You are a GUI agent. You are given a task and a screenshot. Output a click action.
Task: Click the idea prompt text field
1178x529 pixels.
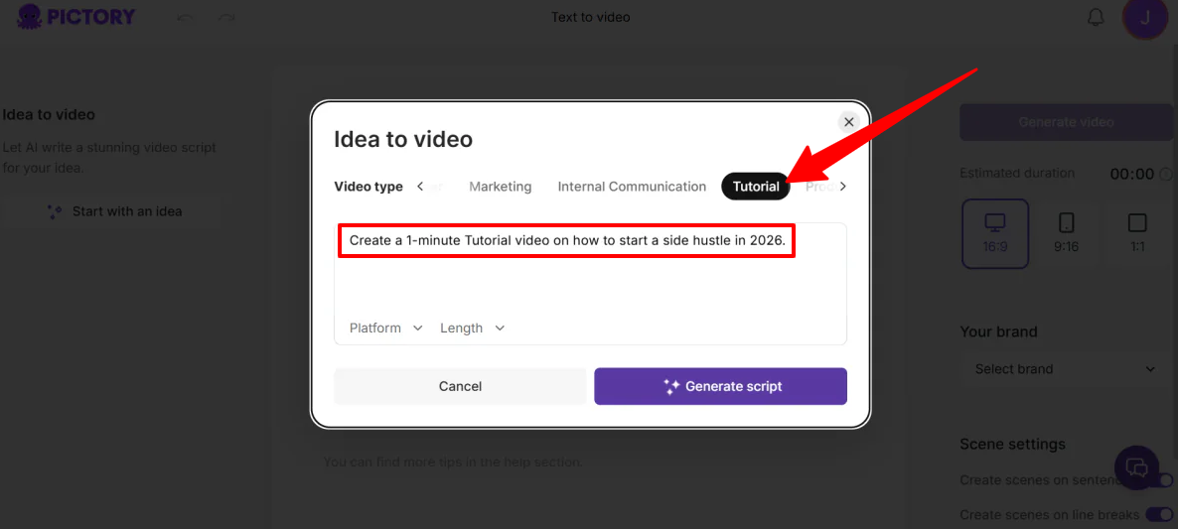[x=591, y=284]
